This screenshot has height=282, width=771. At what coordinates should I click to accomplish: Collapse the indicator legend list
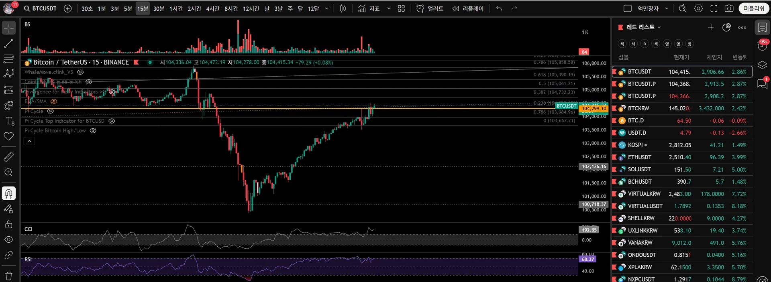[x=29, y=141]
